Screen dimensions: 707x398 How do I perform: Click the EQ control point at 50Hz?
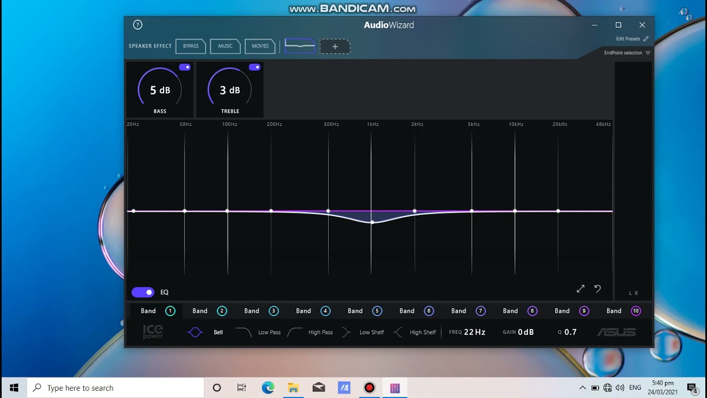[x=184, y=211]
